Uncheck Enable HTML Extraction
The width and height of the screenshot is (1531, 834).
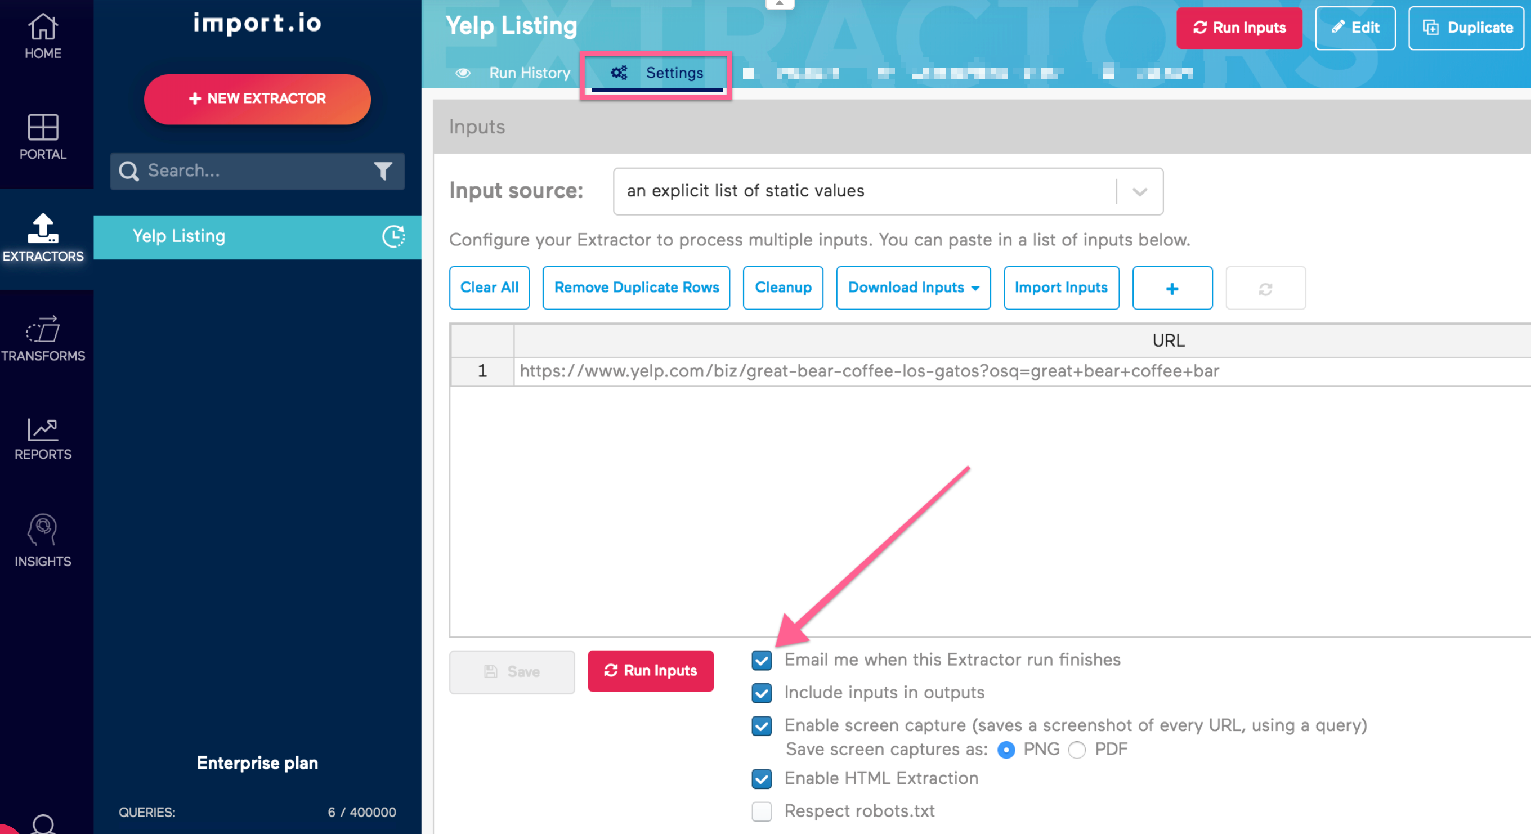762,779
